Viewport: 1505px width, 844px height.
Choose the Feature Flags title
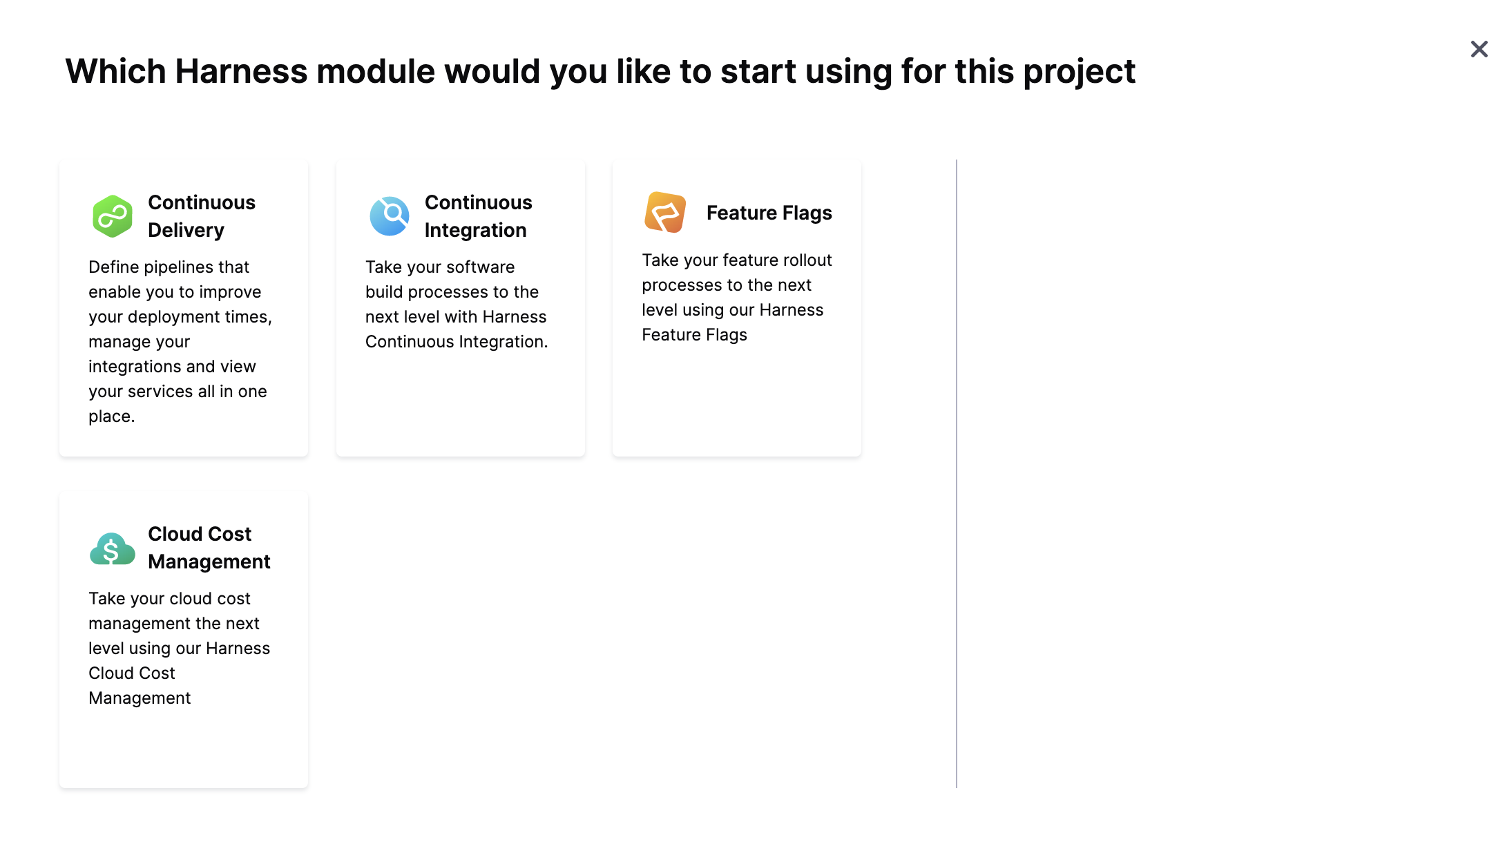(x=769, y=213)
